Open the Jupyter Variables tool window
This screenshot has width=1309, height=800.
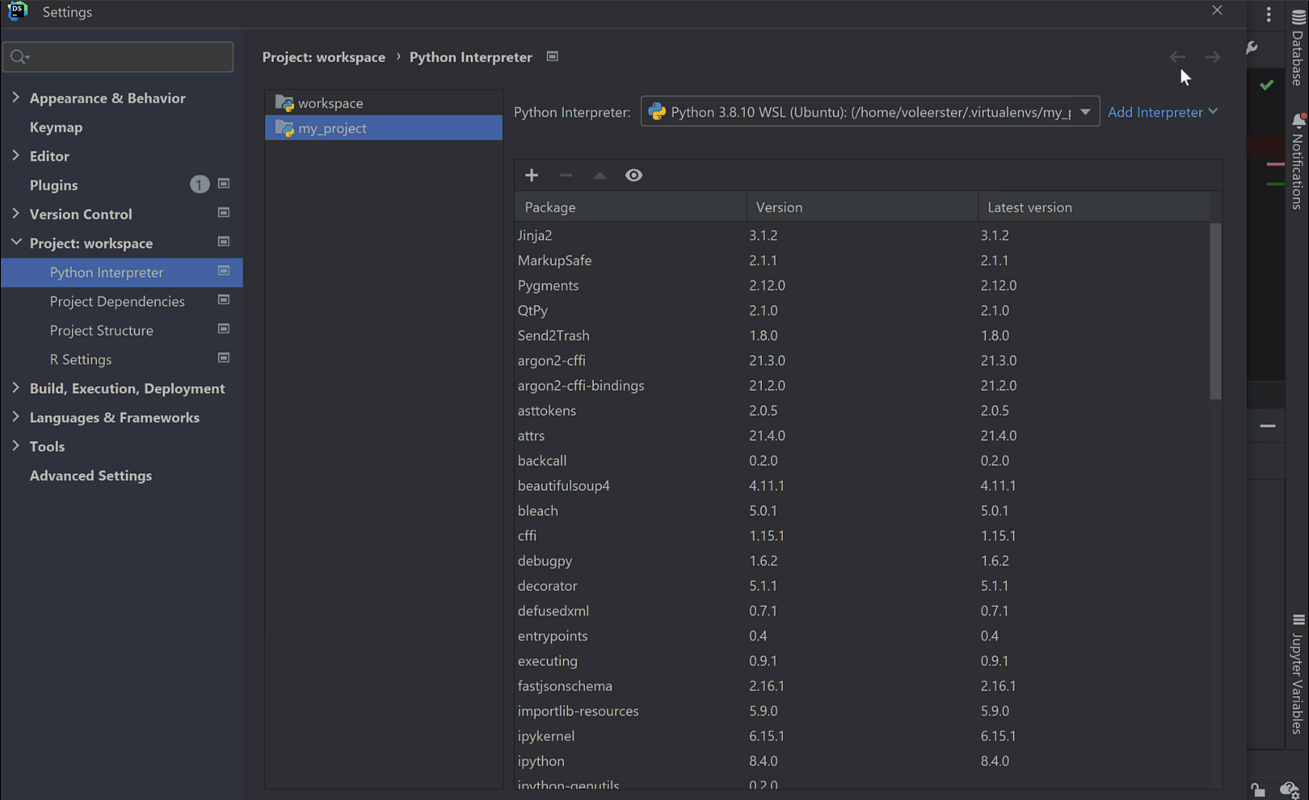pos(1298,674)
